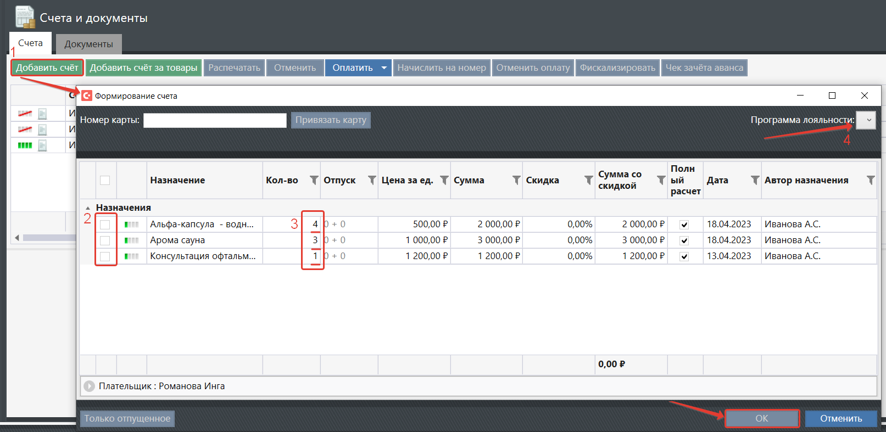Click the Номер карты input field

215,120
